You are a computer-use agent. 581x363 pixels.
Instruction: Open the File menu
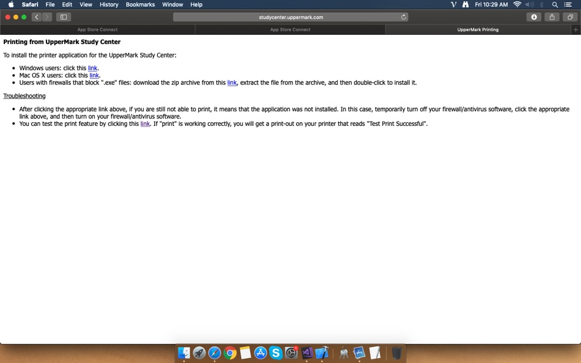pyautogui.click(x=50, y=4)
